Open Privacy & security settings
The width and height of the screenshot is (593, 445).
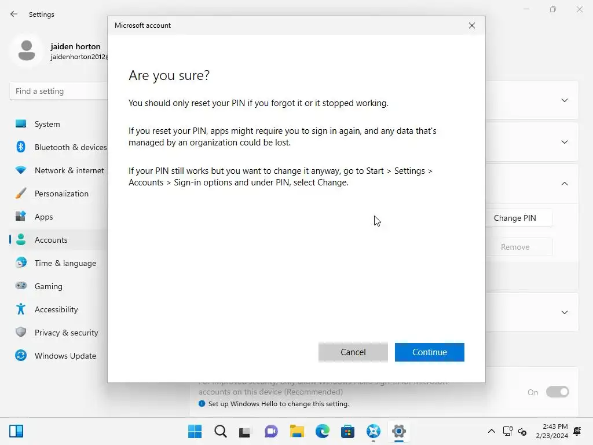coord(58,333)
